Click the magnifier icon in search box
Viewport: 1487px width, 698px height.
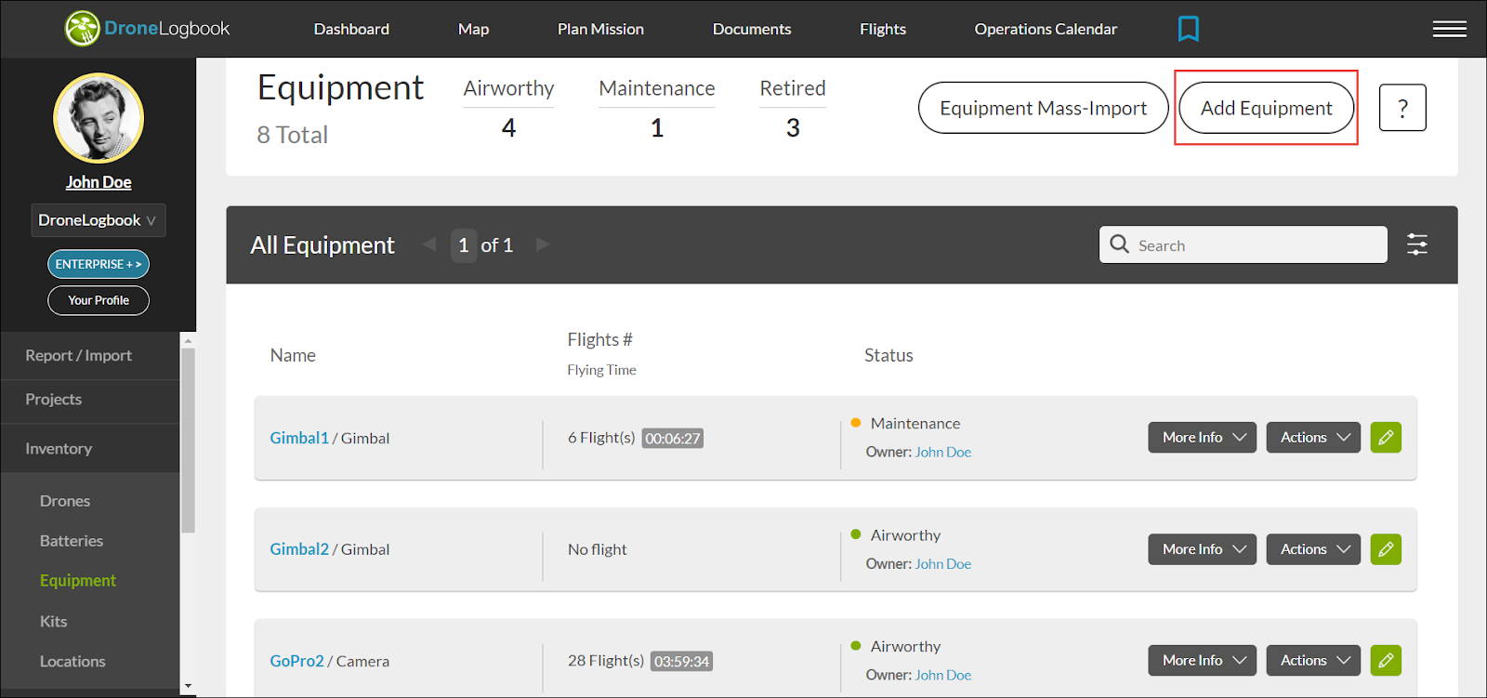[x=1120, y=244]
